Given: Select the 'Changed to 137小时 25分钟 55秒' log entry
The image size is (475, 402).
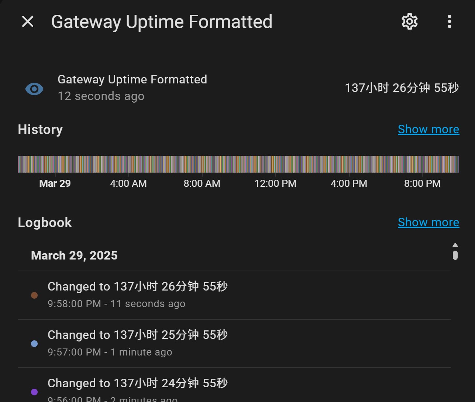Looking at the screenshot, I should [137, 335].
